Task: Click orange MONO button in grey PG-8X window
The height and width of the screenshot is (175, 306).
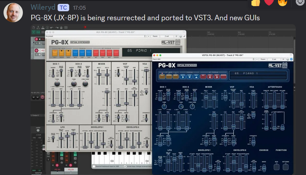Action: [68, 53]
